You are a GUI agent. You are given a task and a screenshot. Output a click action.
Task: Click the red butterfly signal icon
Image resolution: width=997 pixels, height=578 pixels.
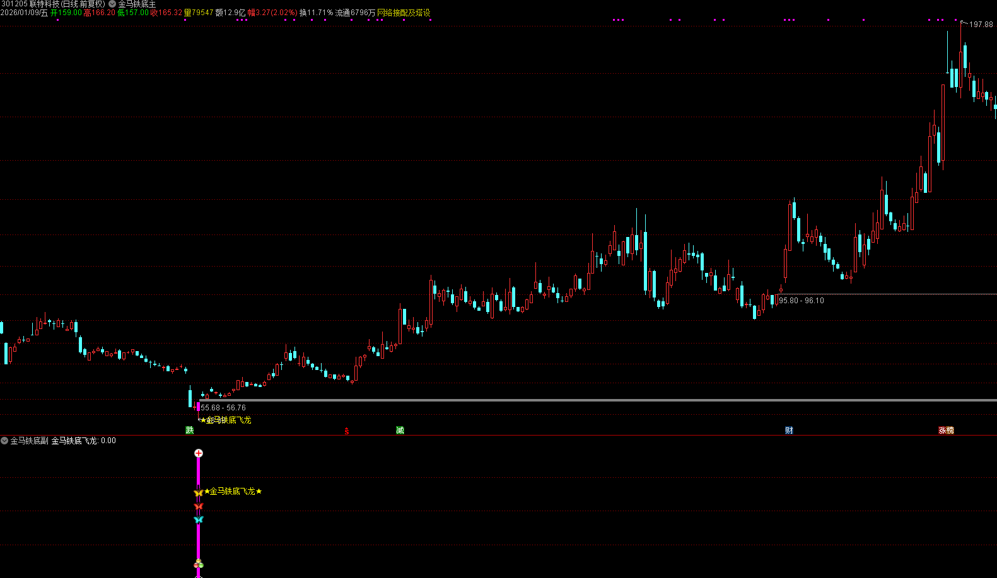199,506
